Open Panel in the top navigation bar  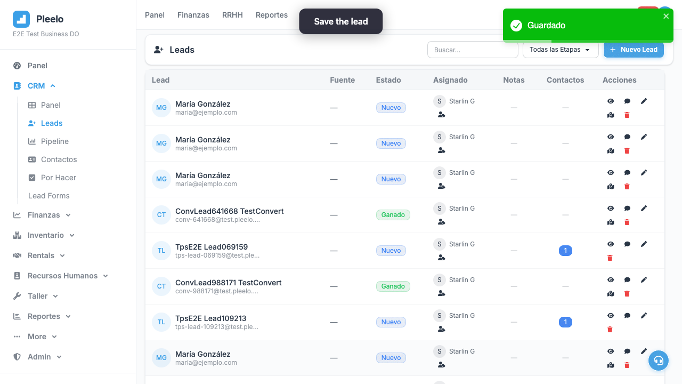(x=155, y=15)
